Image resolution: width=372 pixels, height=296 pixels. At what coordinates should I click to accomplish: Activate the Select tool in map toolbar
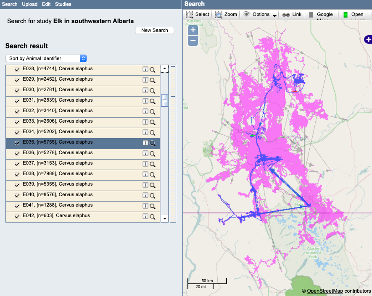[198, 14]
